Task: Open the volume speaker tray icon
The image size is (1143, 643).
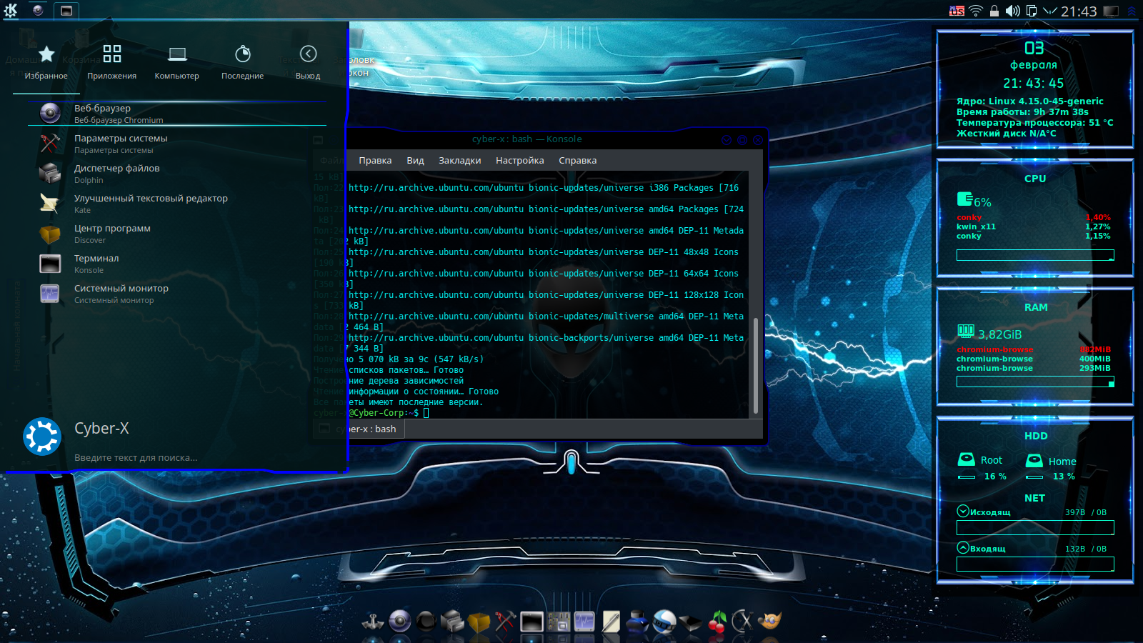Action: point(1012,11)
